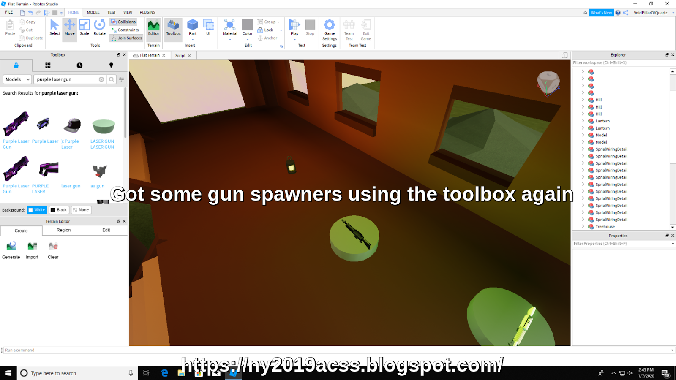The image size is (676, 380).
Task: Switch to the VIEW ribbon tab
Action: 128,12
